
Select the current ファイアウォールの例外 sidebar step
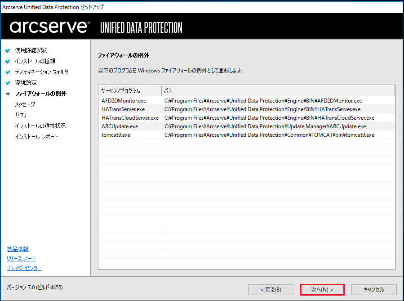pyautogui.click(x=41, y=94)
